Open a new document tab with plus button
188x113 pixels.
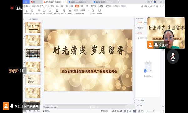119,2
